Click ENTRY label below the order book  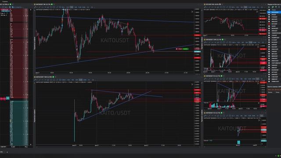(4, 147)
